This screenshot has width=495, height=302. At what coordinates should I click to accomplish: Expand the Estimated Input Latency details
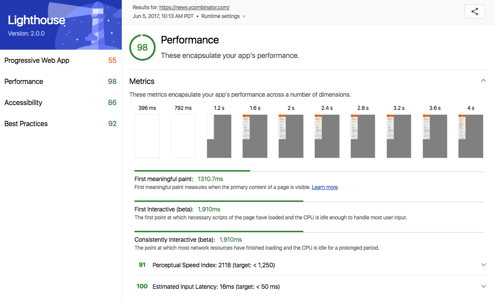click(x=484, y=287)
